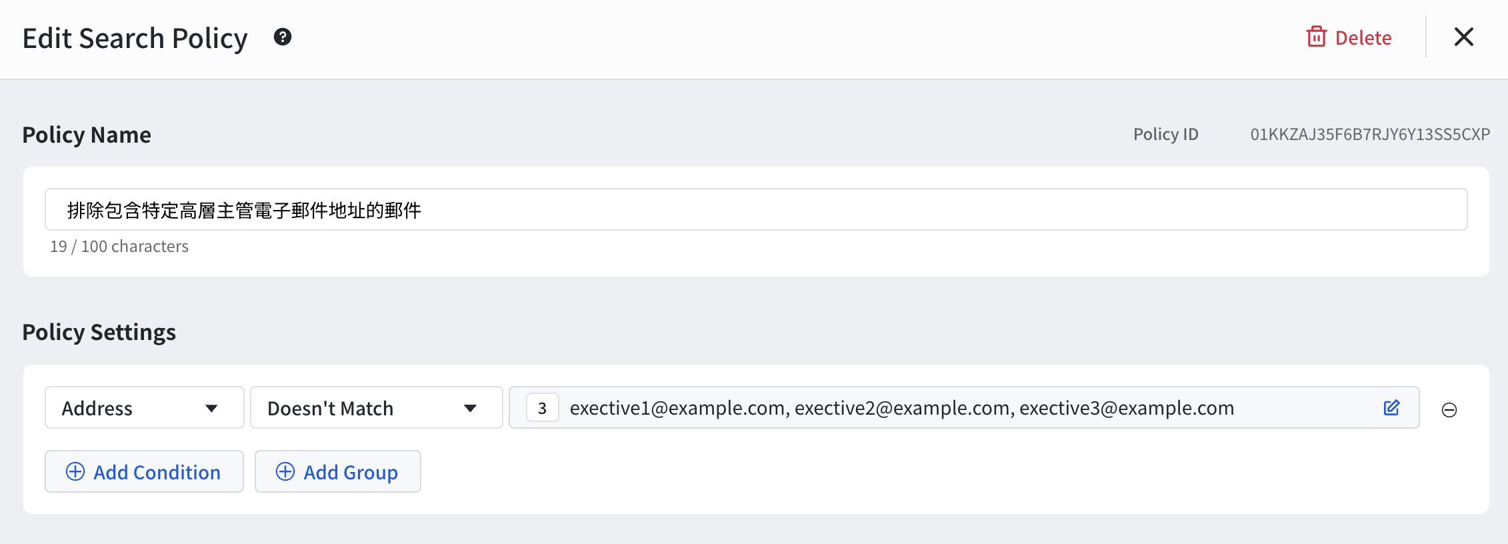
Task: Close the Edit Search Policy panel
Action: coord(1464,37)
